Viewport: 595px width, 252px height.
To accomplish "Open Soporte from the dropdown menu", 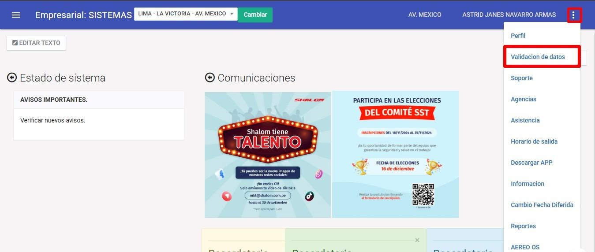I will [522, 78].
